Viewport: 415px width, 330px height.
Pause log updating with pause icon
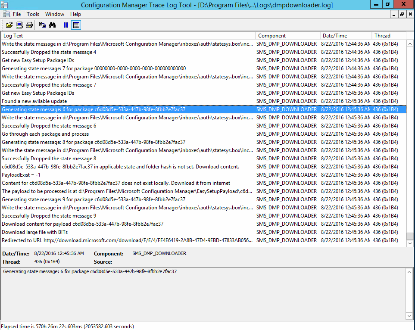(66, 25)
